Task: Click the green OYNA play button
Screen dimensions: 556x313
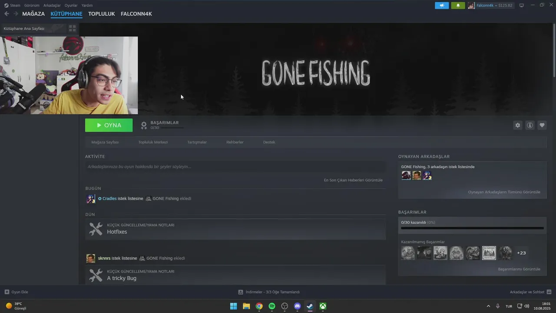Action: [x=109, y=125]
